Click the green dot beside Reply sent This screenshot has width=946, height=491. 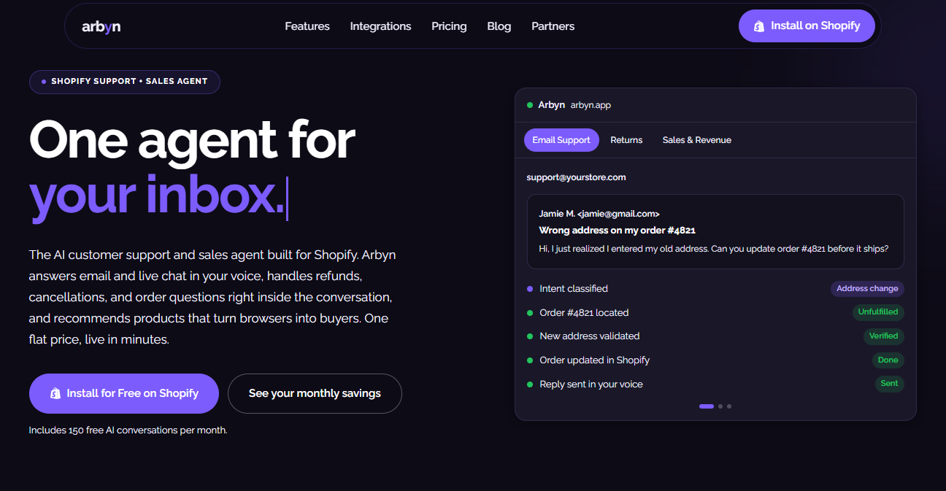click(x=530, y=384)
